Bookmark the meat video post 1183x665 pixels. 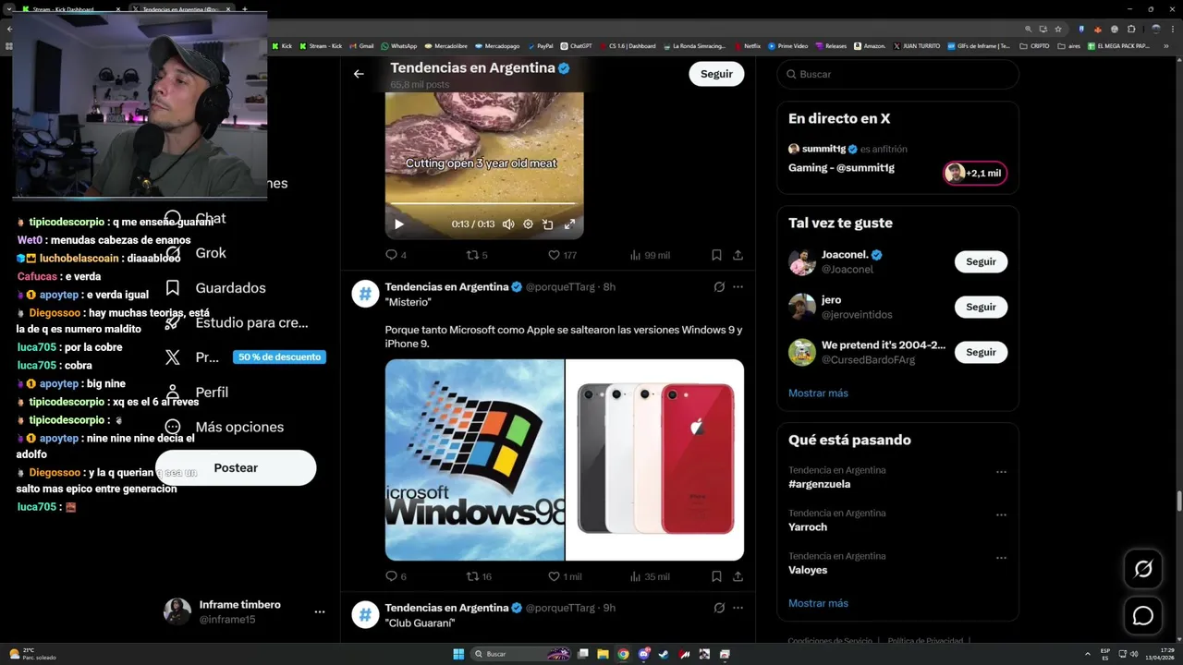716,255
